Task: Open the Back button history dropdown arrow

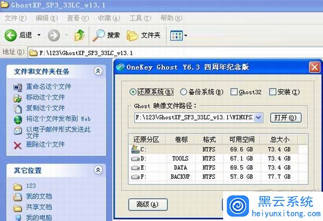Action: [39, 35]
